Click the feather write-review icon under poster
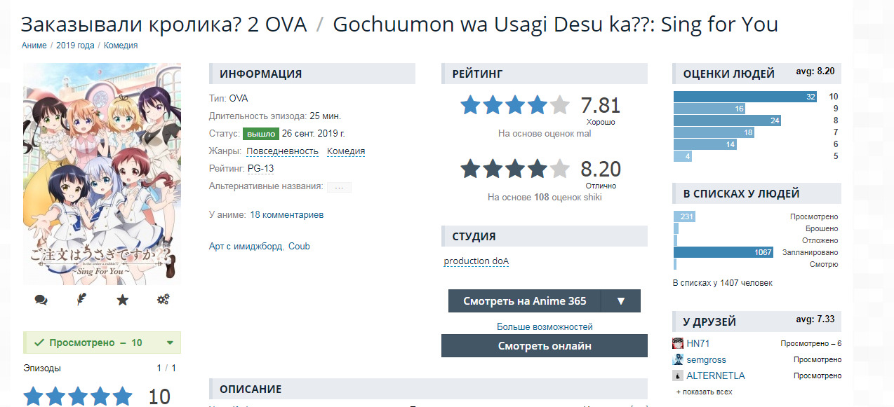The width and height of the screenshot is (894, 407). coord(81,300)
